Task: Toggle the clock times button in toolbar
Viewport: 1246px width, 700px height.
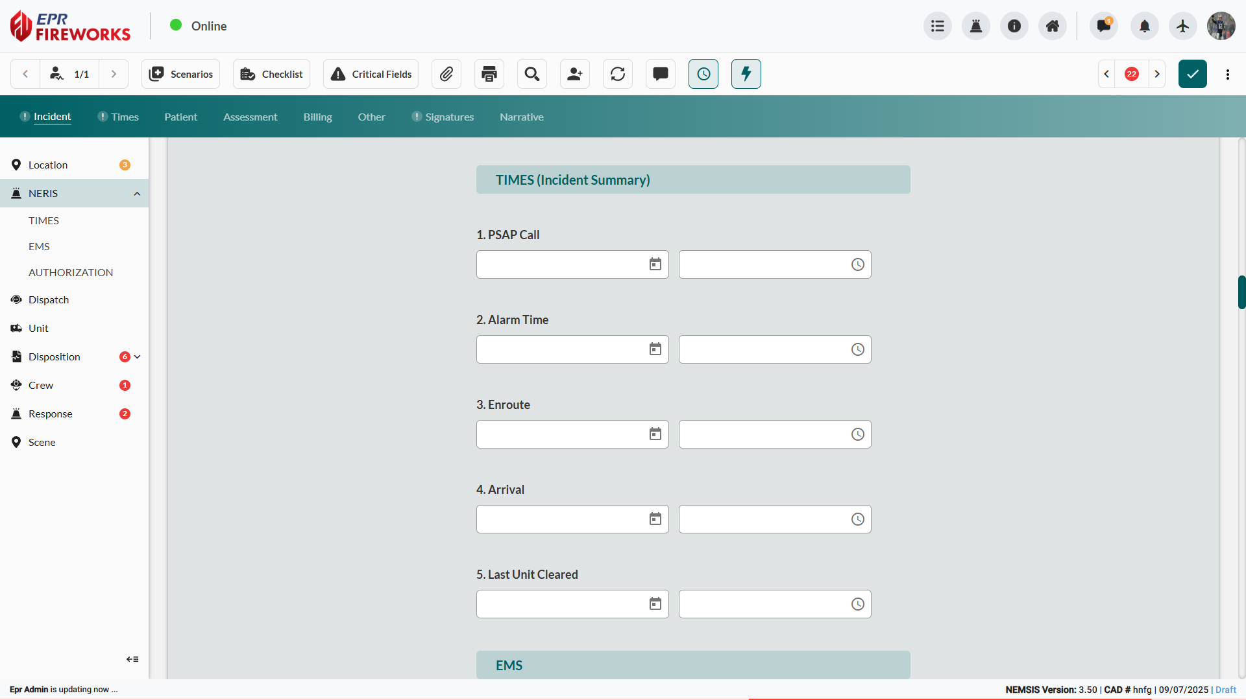Action: click(703, 74)
